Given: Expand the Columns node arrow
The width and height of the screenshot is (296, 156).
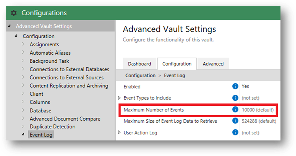Looking at the screenshot, I should pos(23,102).
